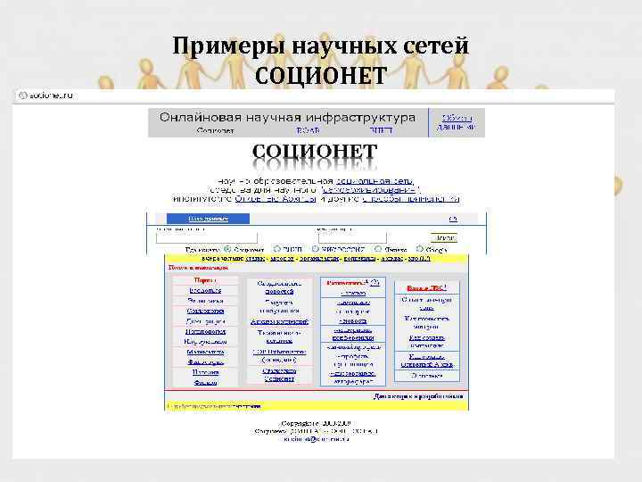This screenshot has height=482, width=642.
Task: Click the socionet.ru address bar
Action: pyautogui.click(x=314, y=96)
